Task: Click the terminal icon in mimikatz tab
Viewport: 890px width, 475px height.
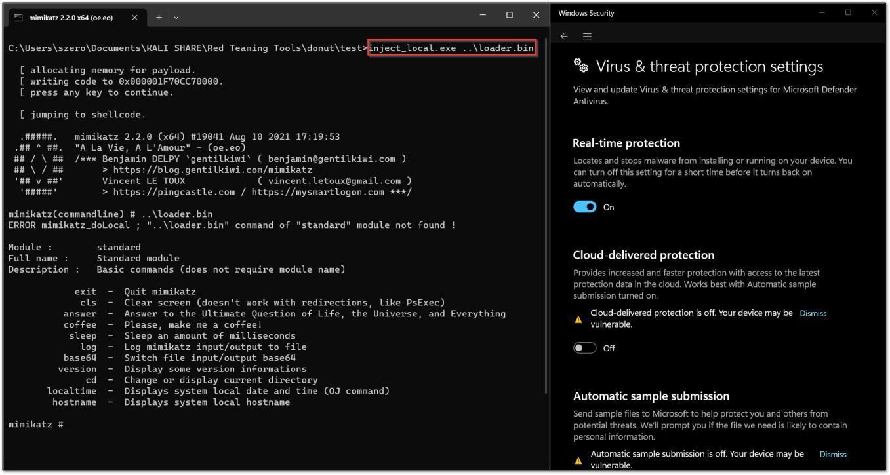Action: point(18,18)
